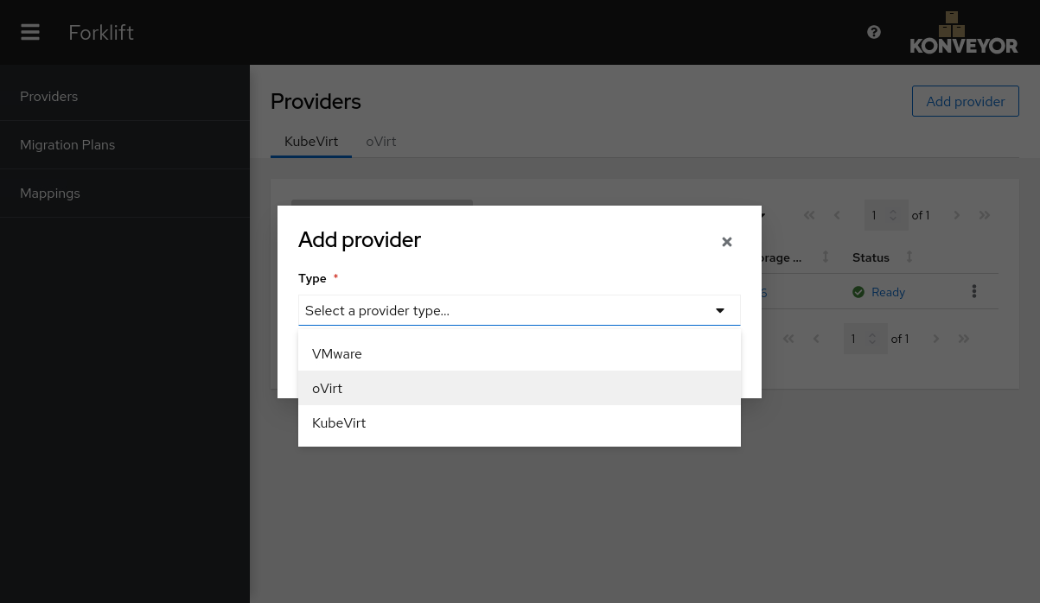Click the top pagination page number field
This screenshot has width=1040, height=603.
886,215
